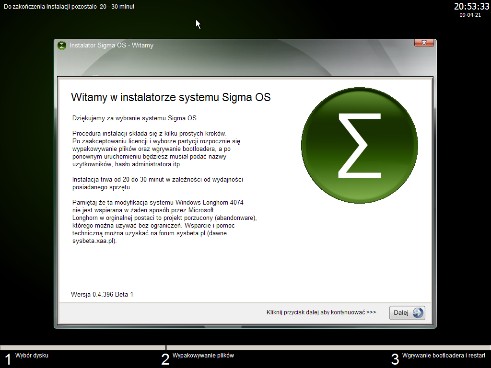The image size is (491, 368).
Task: Click the 'Kliknij przycisk dalej aby kontynuować' hint
Action: tap(321, 312)
